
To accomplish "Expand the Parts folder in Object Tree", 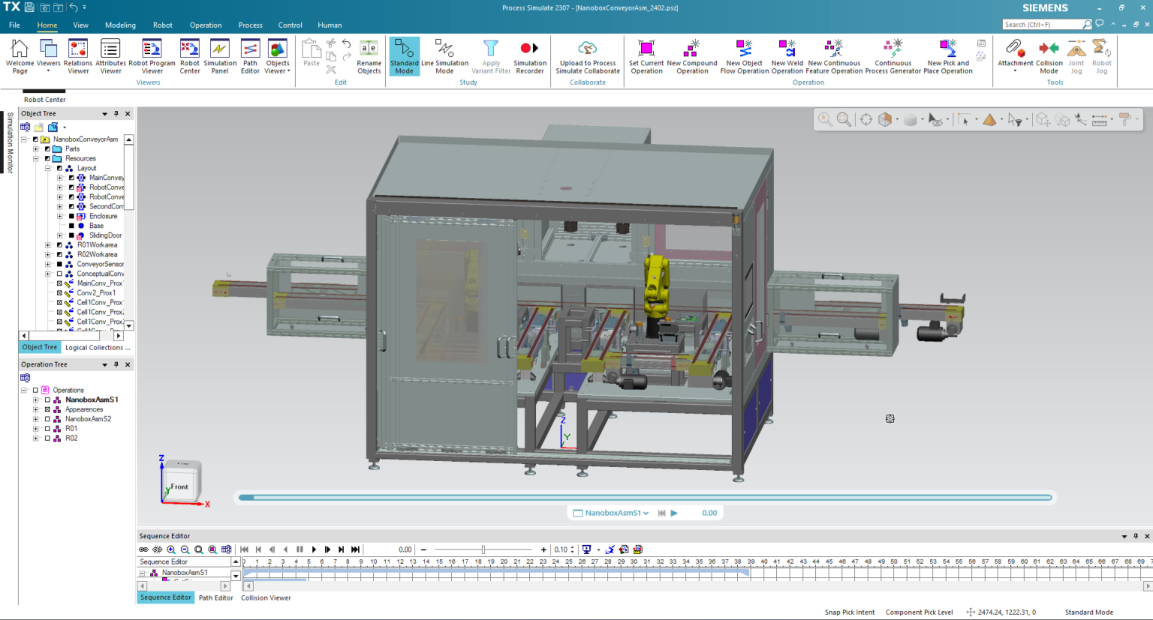I will coord(35,148).
